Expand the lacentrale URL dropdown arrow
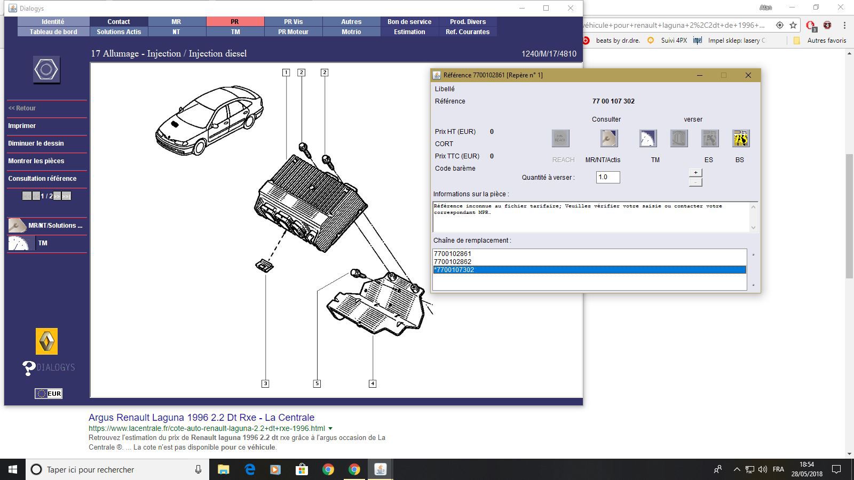 330,428
